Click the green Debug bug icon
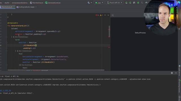Image resolution: width=181 pixels, height=101 pixels. [138, 3]
